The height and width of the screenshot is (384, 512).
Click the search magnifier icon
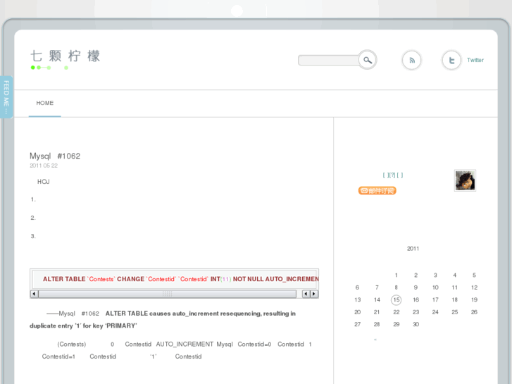[368, 60]
